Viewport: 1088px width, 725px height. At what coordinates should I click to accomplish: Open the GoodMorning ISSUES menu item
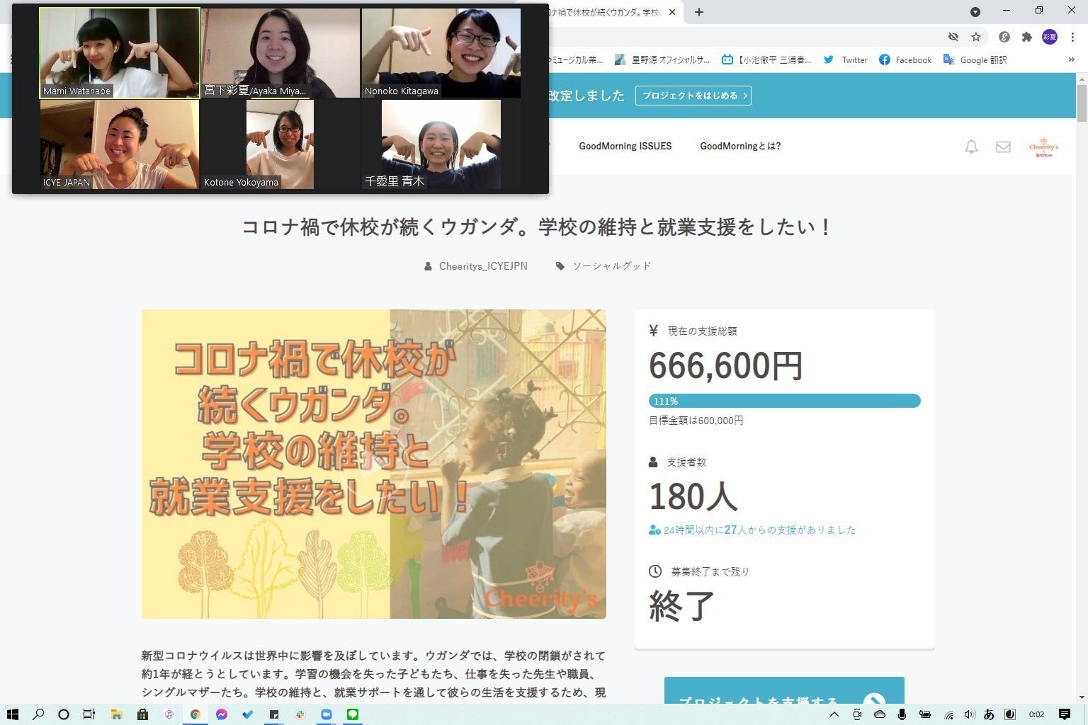625,147
